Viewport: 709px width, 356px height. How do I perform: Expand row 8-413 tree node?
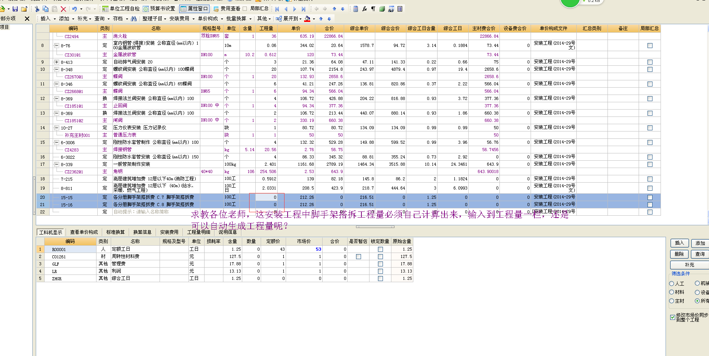click(57, 62)
